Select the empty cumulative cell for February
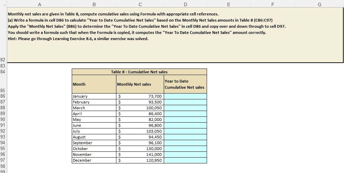The width and height of the screenshot is (344, 173). pyautogui.click(x=185, y=102)
